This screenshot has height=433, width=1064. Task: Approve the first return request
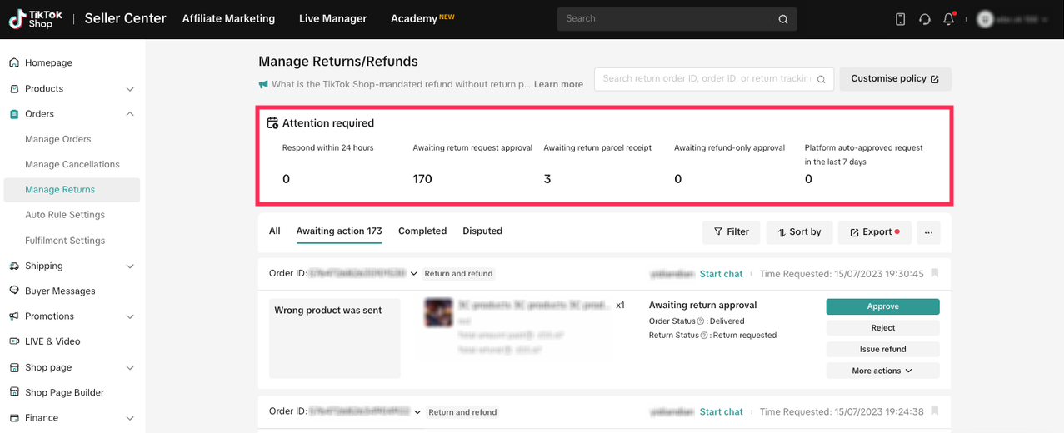point(882,306)
